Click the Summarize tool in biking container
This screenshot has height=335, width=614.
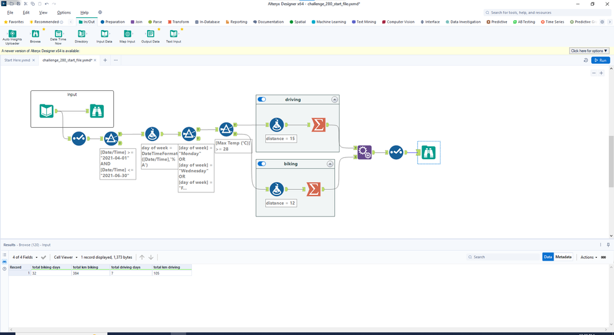(313, 189)
